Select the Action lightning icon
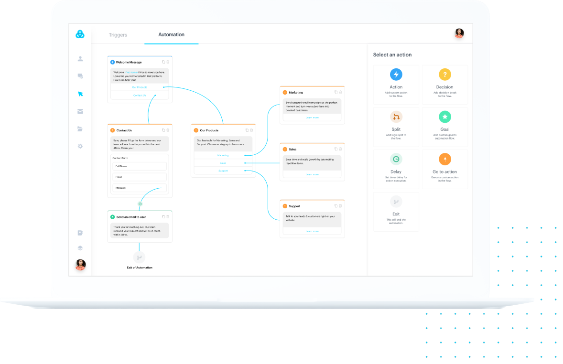The image size is (563, 364). tap(396, 75)
